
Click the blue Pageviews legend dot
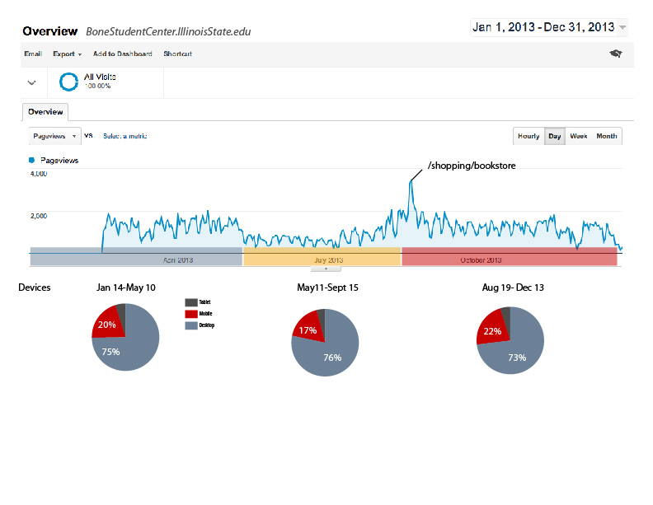click(32, 161)
